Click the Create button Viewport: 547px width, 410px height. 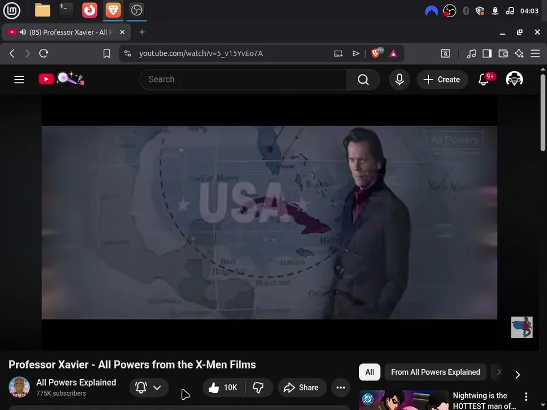click(x=442, y=80)
